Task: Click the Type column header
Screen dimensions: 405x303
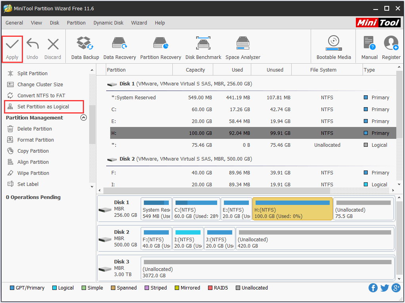Action: [x=379, y=70]
